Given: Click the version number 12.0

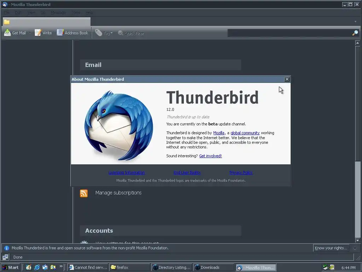Looking at the screenshot, I should click(x=170, y=109).
